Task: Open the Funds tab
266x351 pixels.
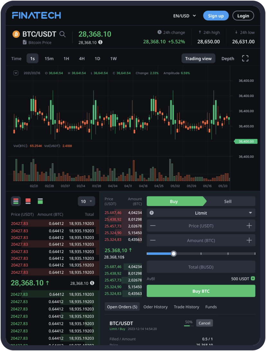Action: pos(211,307)
